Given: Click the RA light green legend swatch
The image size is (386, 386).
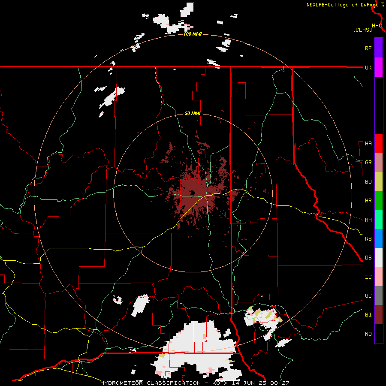Looking at the screenshot, I should [379, 220].
